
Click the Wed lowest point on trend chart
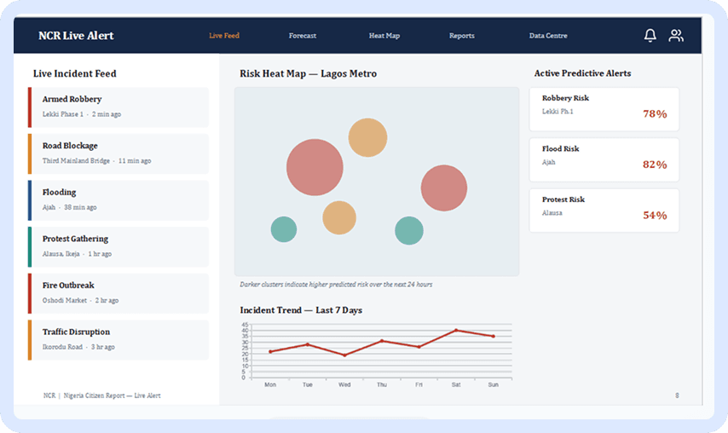coord(344,355)
